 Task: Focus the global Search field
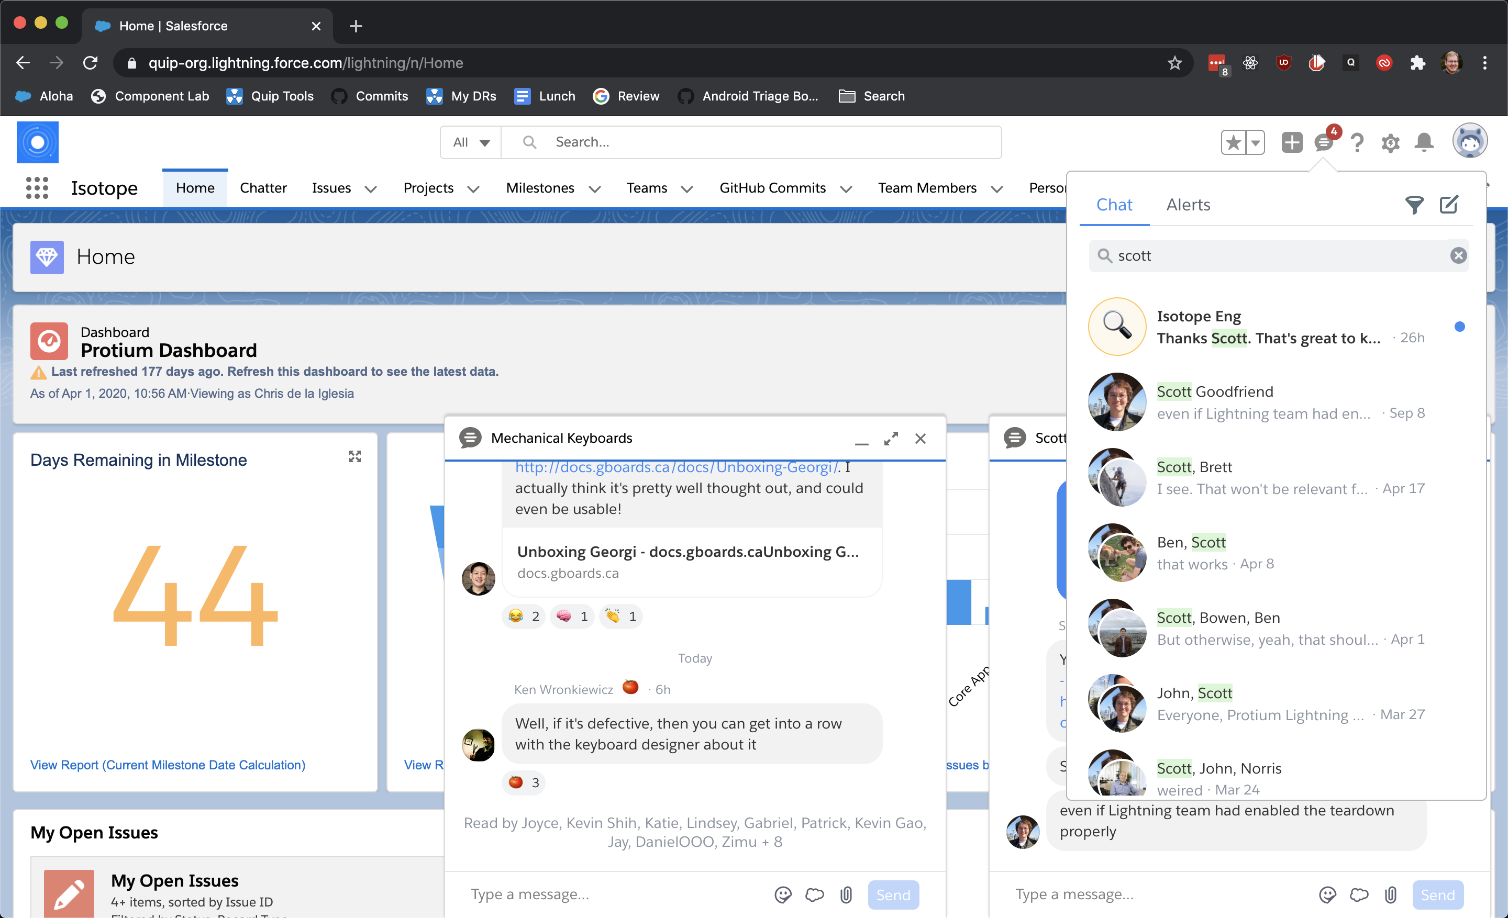pyautogui.click(x=751, y=142)
